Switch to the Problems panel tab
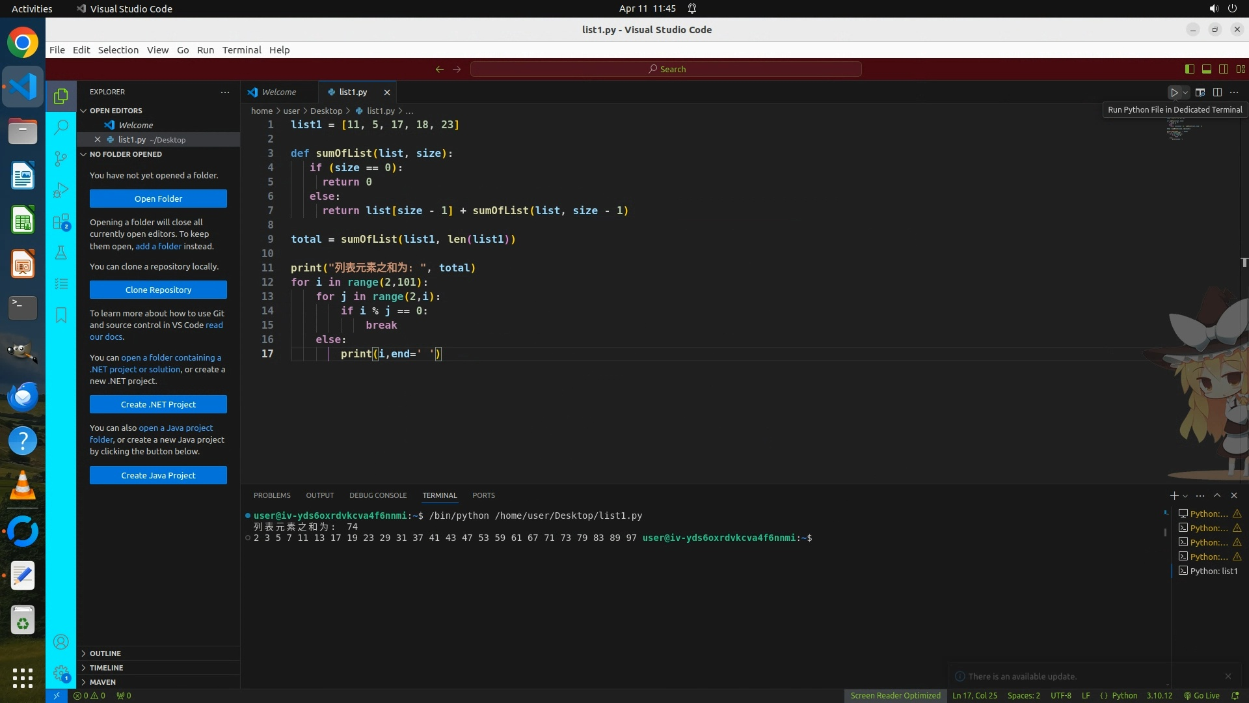1249x703 pixels. click(272, 495)
